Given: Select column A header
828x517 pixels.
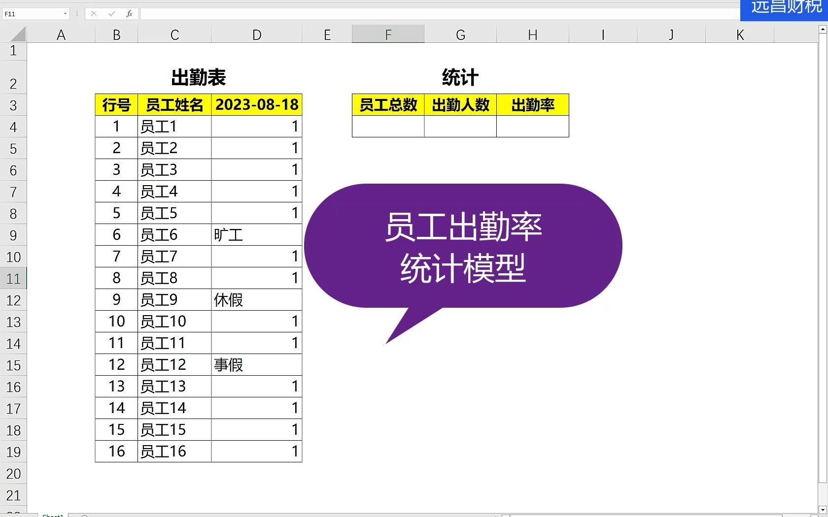Looking at the screenshot, I should pyautogui.click(x=61, y=34).
